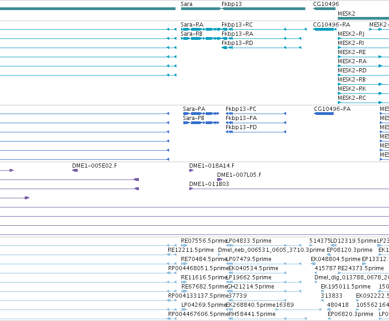
Task: Select the Fkbp13-PD protein feature
Action: 256,132
